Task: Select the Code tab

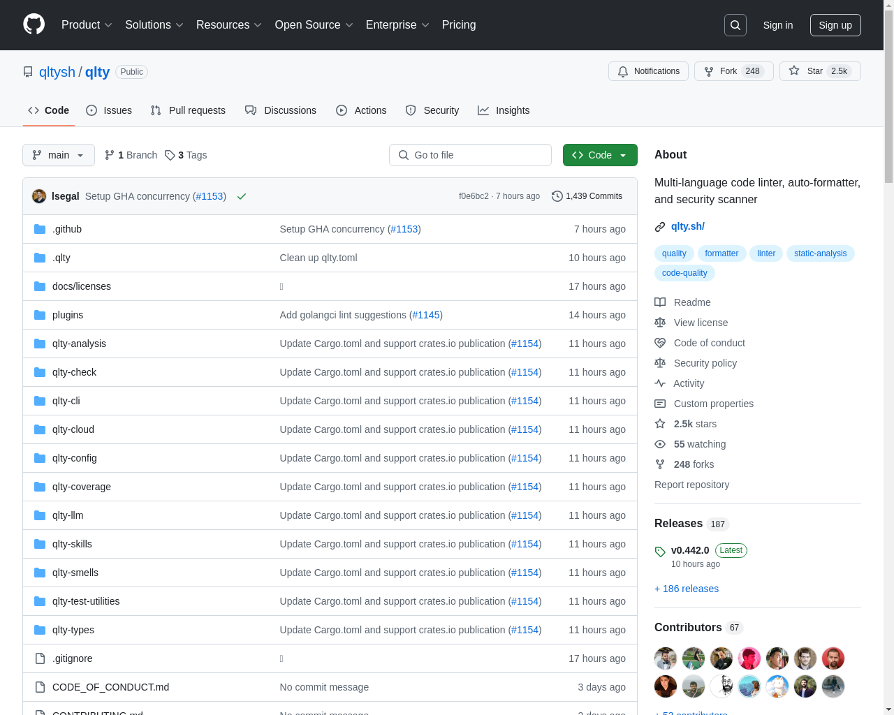Action: click(48, 110)
